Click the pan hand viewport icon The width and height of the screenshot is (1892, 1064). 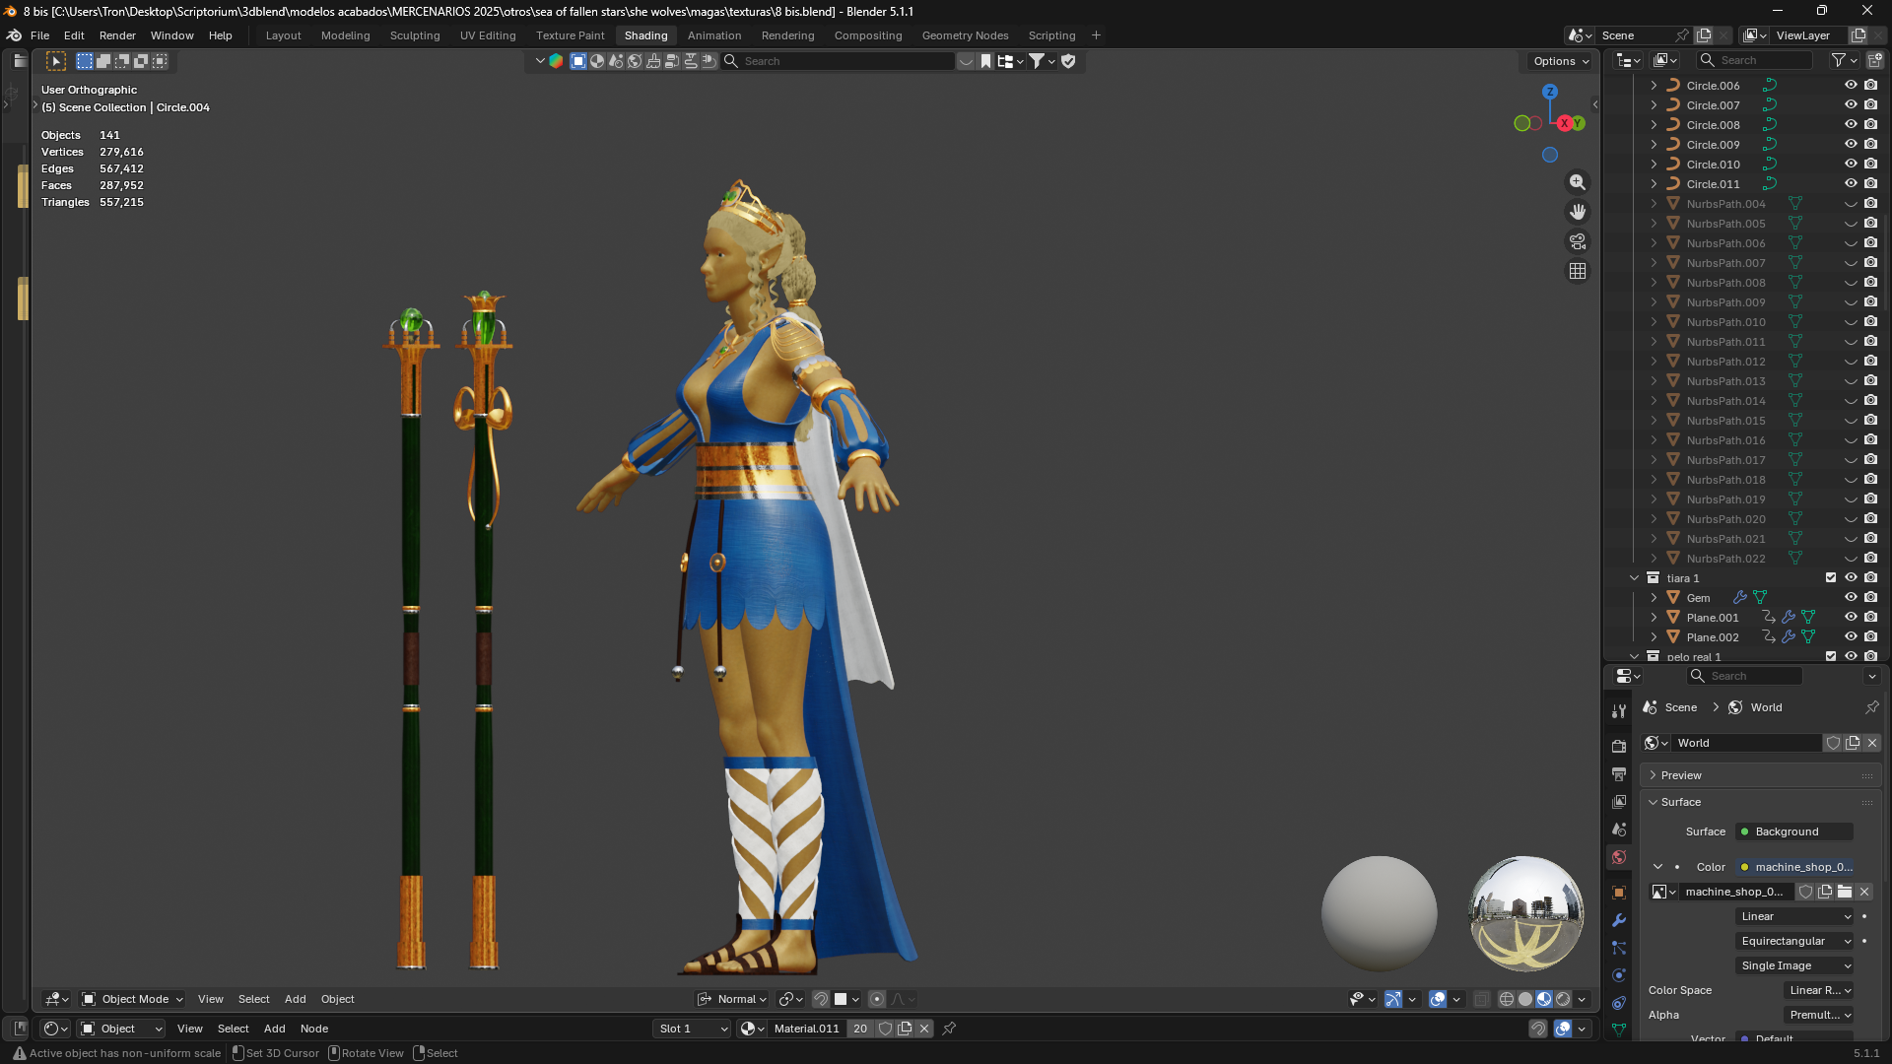[x=1578, y=212]
